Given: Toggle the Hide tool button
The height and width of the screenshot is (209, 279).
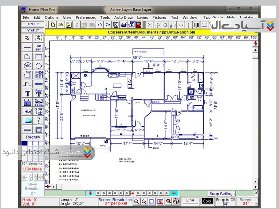Looking at the screenshot, I should tap(28, 111).
